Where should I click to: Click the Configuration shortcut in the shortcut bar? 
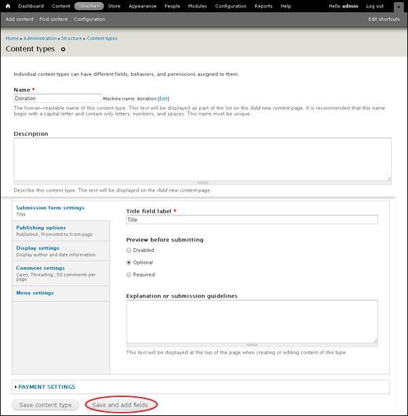(x=90, y=19)
